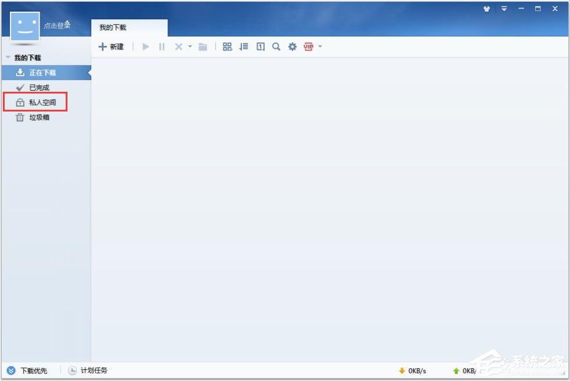Open the download folder icon
The image size is (570, 381).
point(203,47)
